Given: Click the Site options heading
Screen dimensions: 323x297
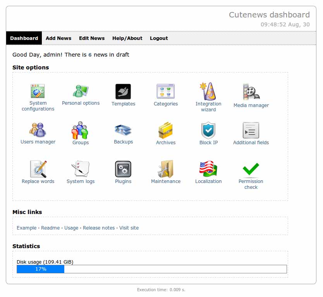Looking at the screenshot, I should [x=31, y=67].
